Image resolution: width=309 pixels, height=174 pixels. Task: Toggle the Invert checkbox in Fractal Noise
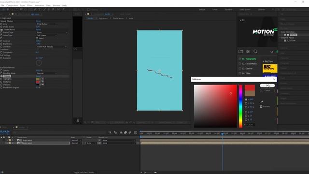point(37,38)
